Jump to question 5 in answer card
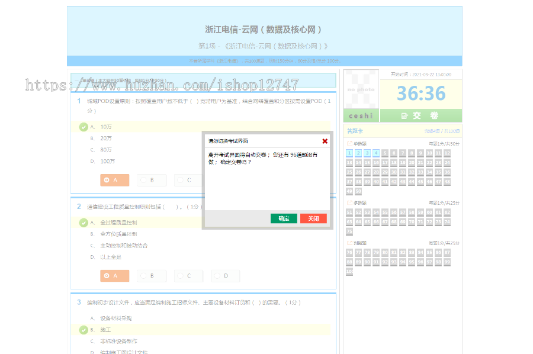 385,153
